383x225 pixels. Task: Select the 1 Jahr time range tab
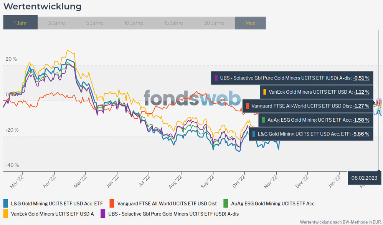point(20,23)
